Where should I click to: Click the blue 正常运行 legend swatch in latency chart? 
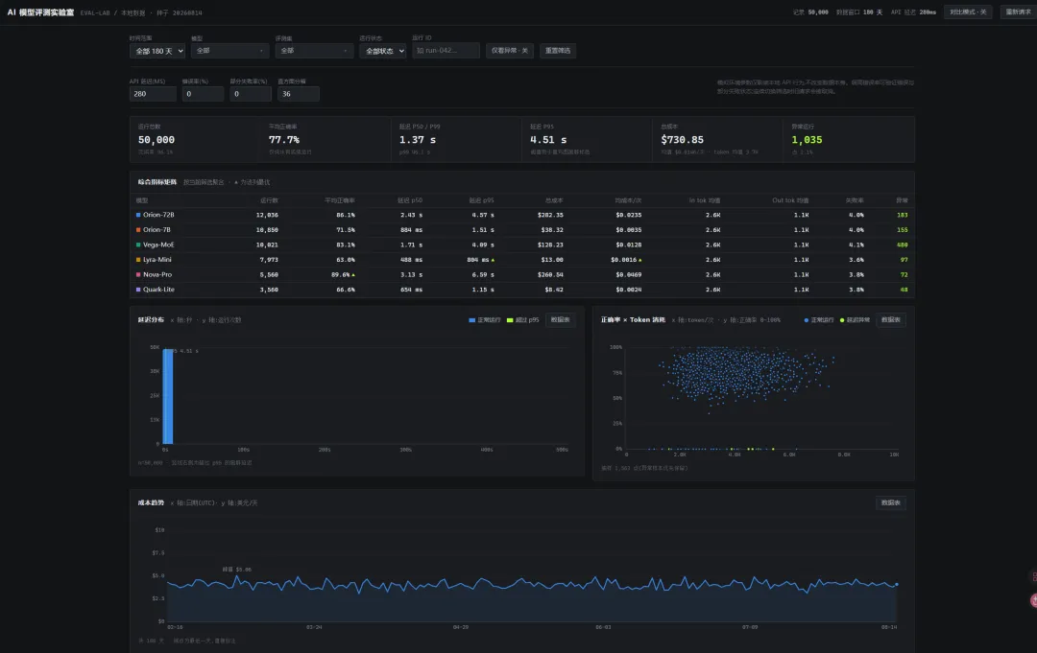(x=472, y=320)
